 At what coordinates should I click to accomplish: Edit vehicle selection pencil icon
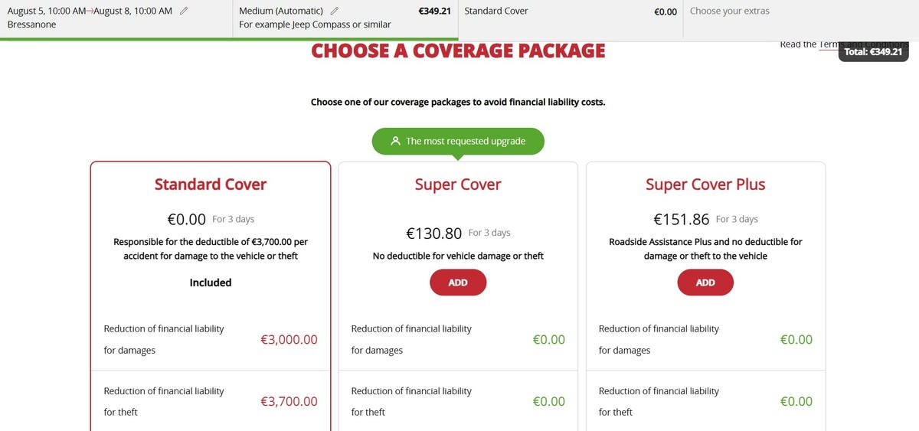pos(334,11)
